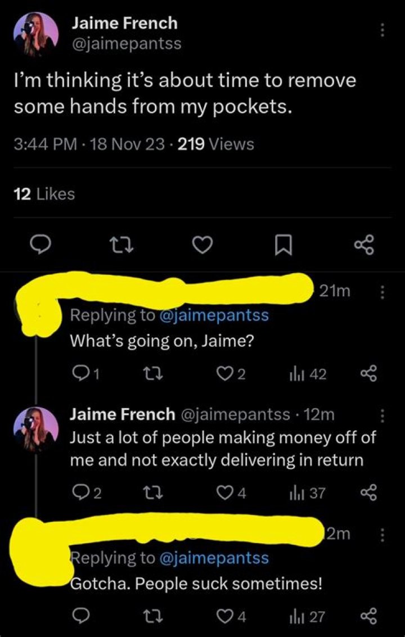Screen dimensions: 405x637
Task: Open @jaimepantss handle link in 21m reply
Action: tap(215, 315)
